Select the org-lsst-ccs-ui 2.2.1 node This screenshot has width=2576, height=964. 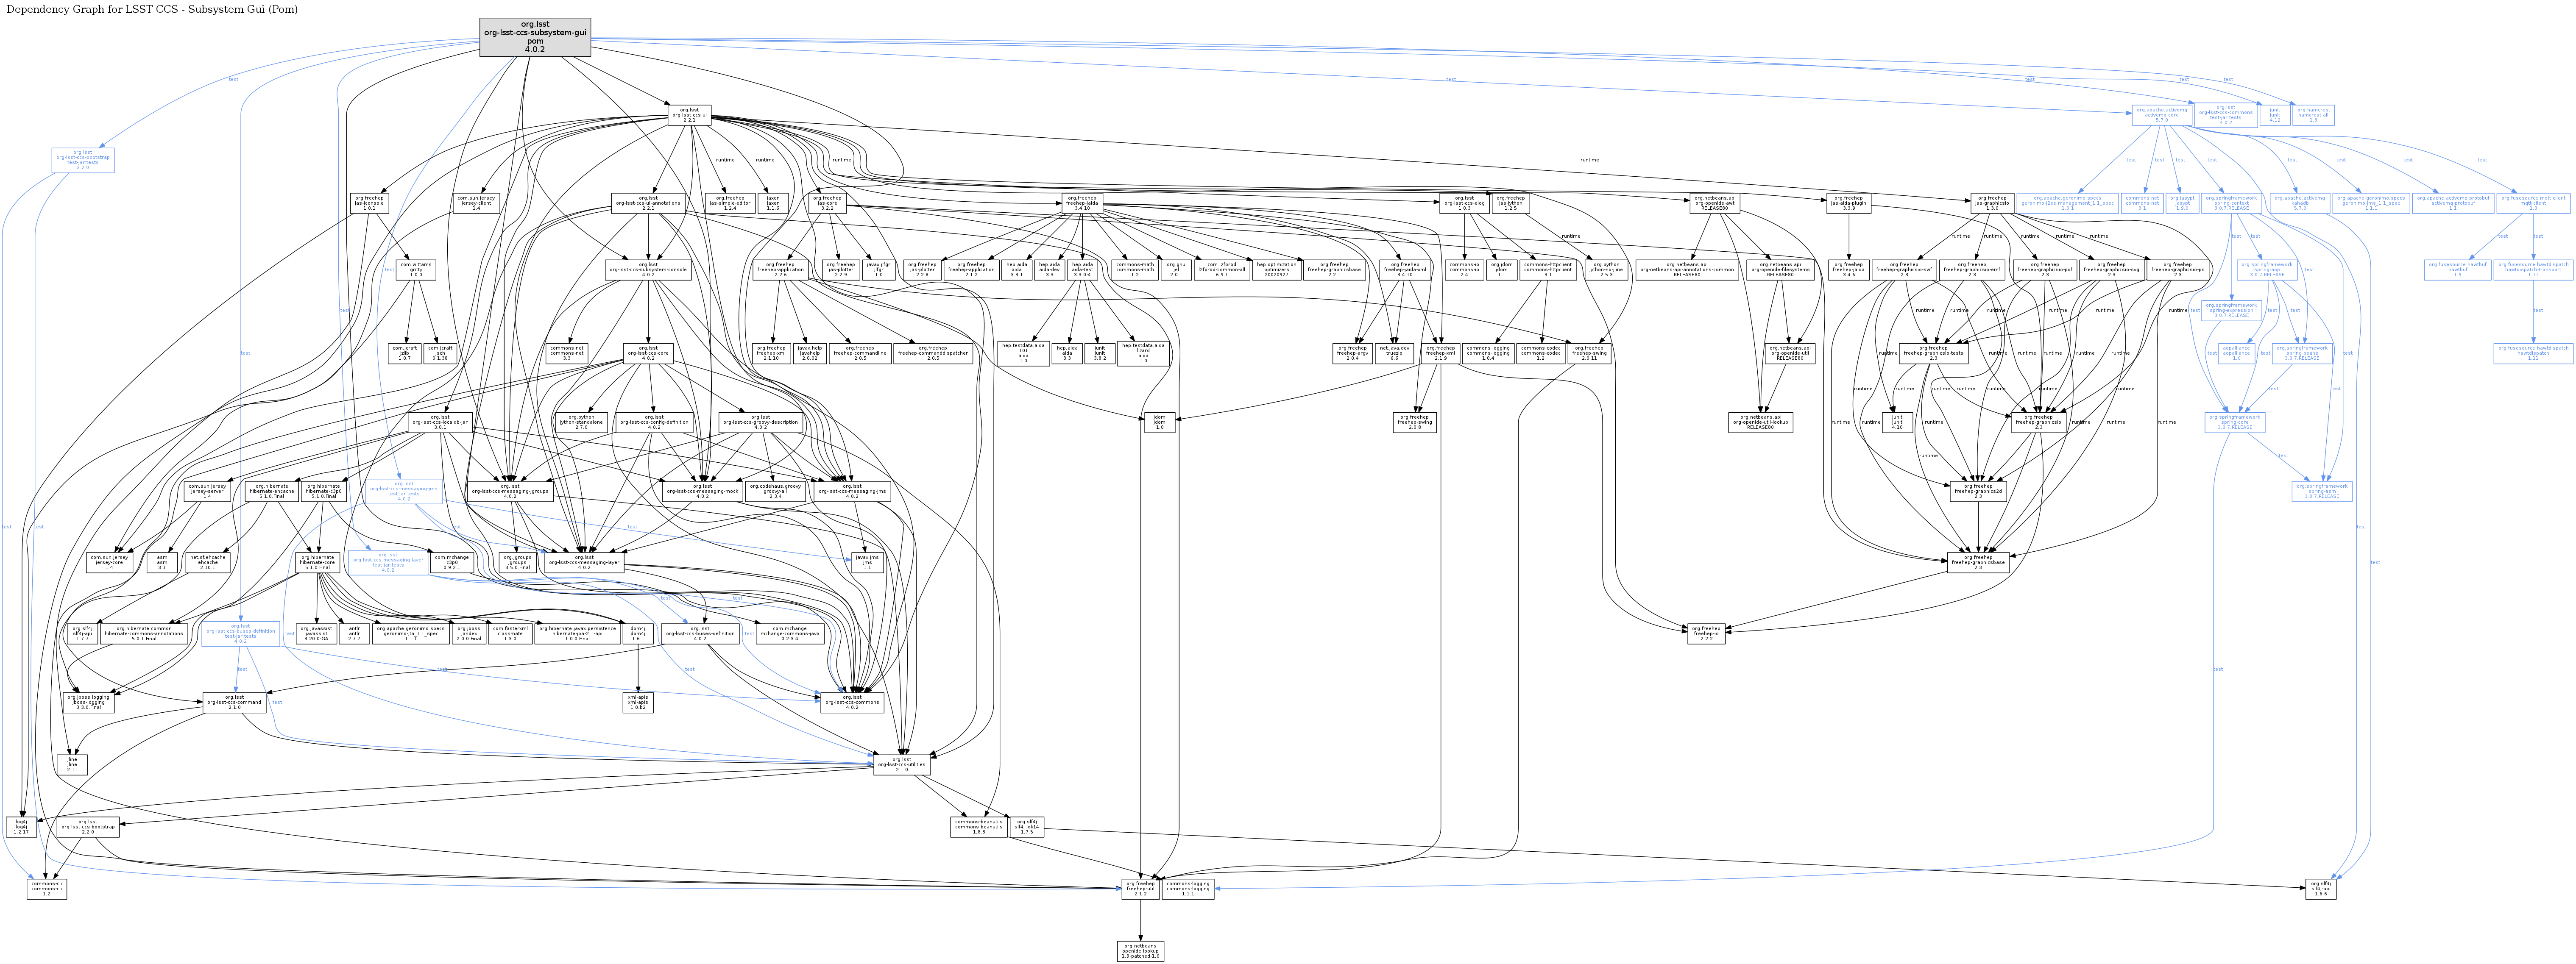[690, 115]
